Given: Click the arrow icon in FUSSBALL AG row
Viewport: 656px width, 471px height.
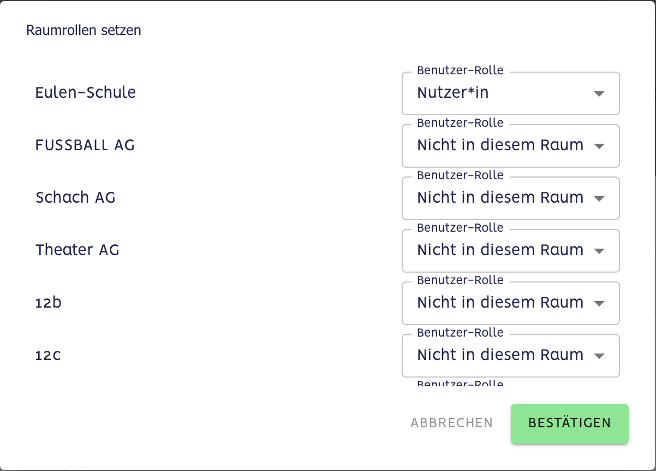Looking at the screenshot, I should [x=599, y=146].
